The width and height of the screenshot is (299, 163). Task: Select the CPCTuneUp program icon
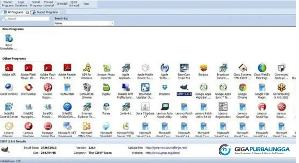point(28,87)
